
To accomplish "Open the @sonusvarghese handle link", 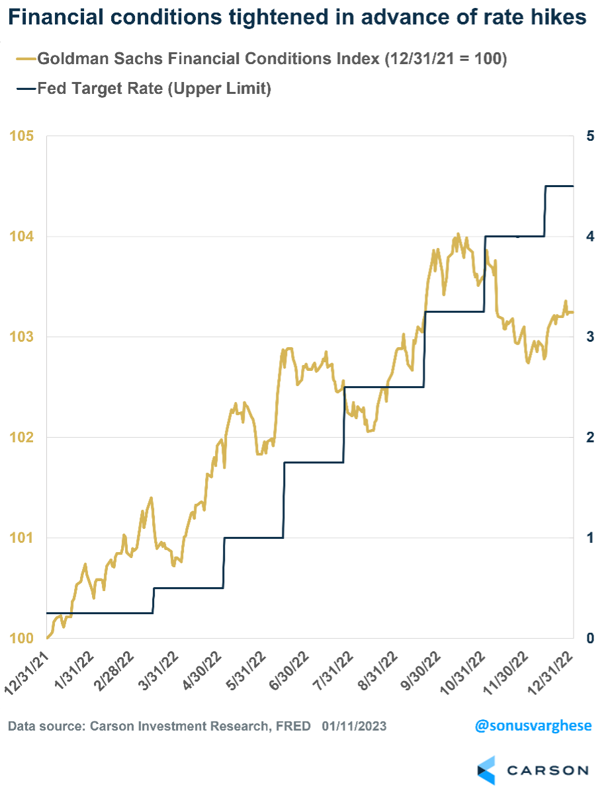I will tap(533, 726).
